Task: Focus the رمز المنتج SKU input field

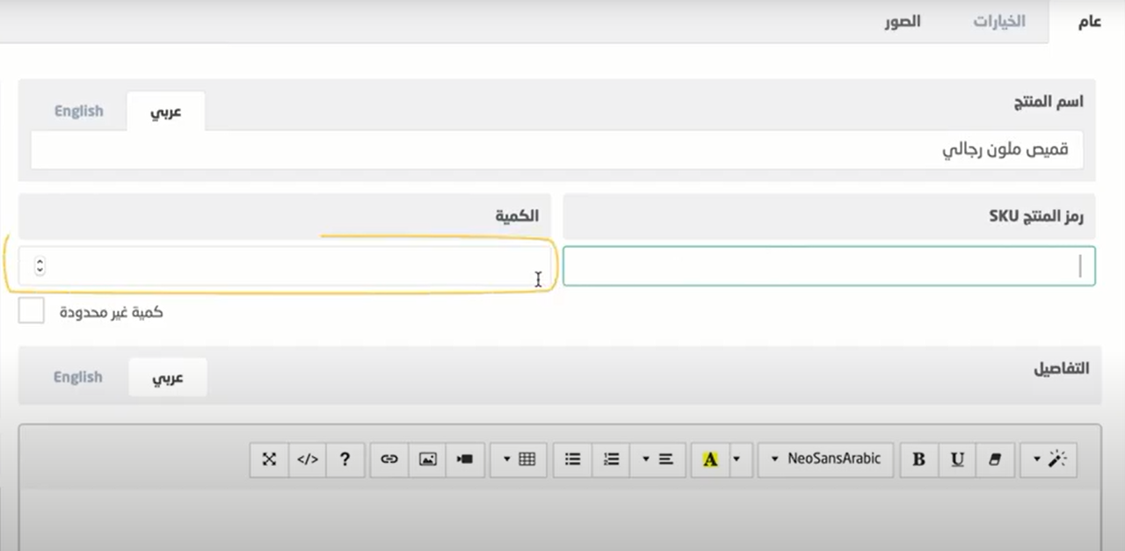Action: (x=829, y=266)
